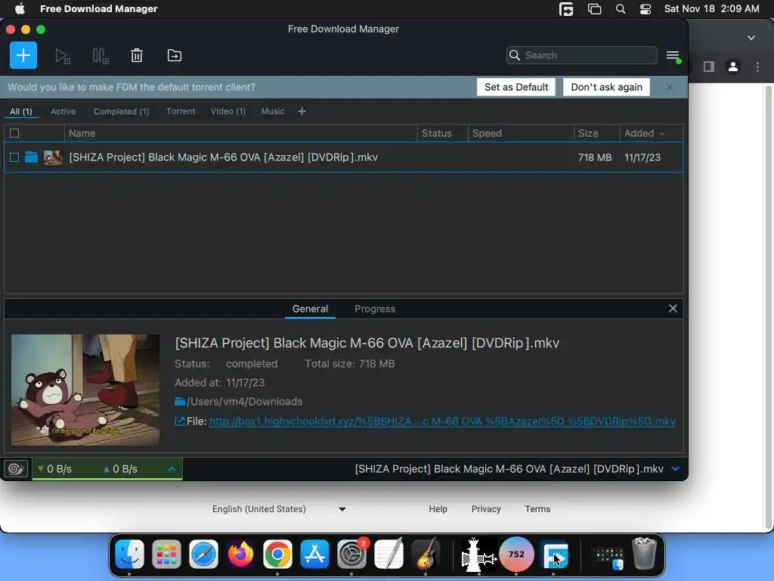Select the All (1) filter tab

pos(20,111)
